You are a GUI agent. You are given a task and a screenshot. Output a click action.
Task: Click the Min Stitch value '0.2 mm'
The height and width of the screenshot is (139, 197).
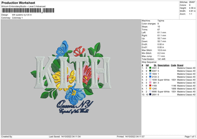point(161,53)
